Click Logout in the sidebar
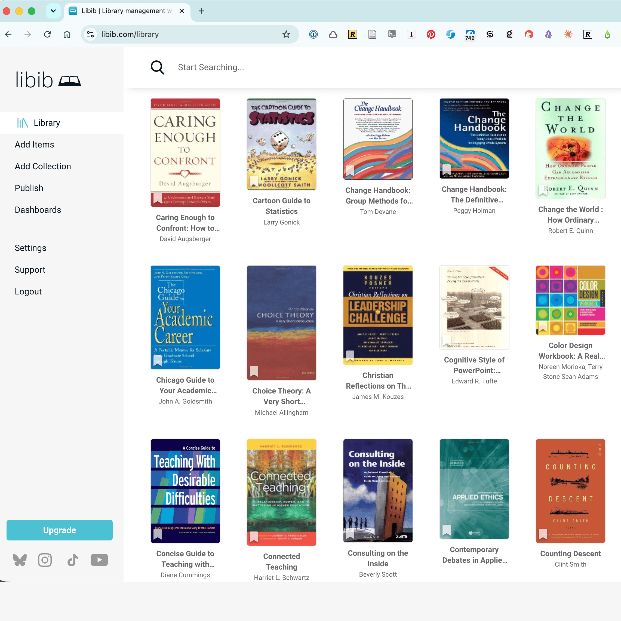The width and height of the screenshot is (621, 621). click(28, 291)
